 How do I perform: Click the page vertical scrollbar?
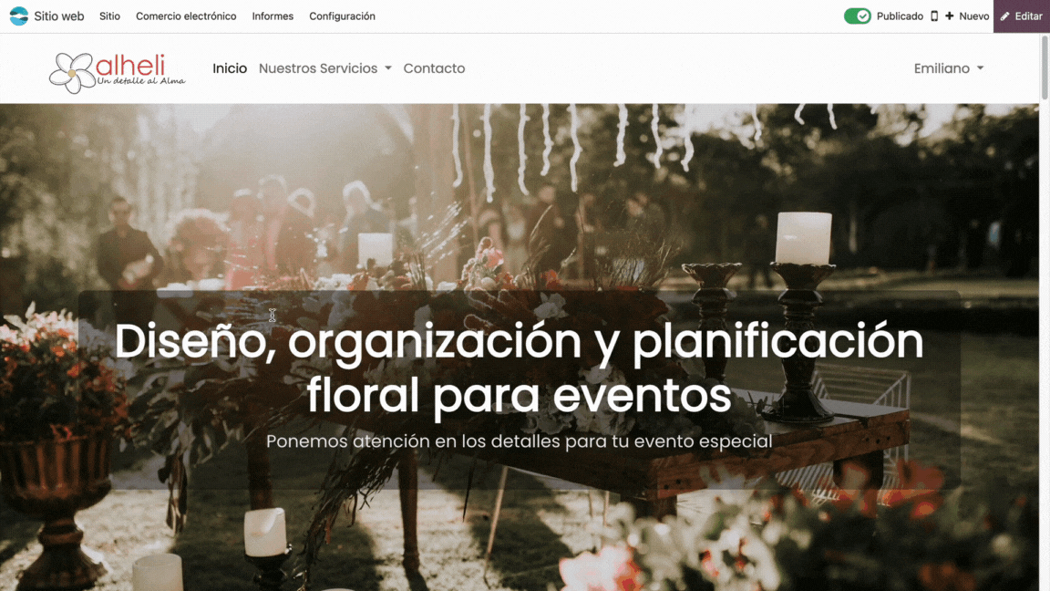[x=1044, y=67]
